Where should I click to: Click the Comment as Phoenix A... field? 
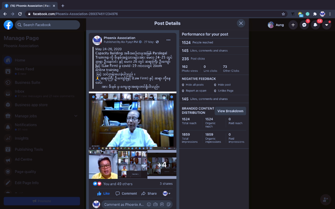[x=124, y=205]
